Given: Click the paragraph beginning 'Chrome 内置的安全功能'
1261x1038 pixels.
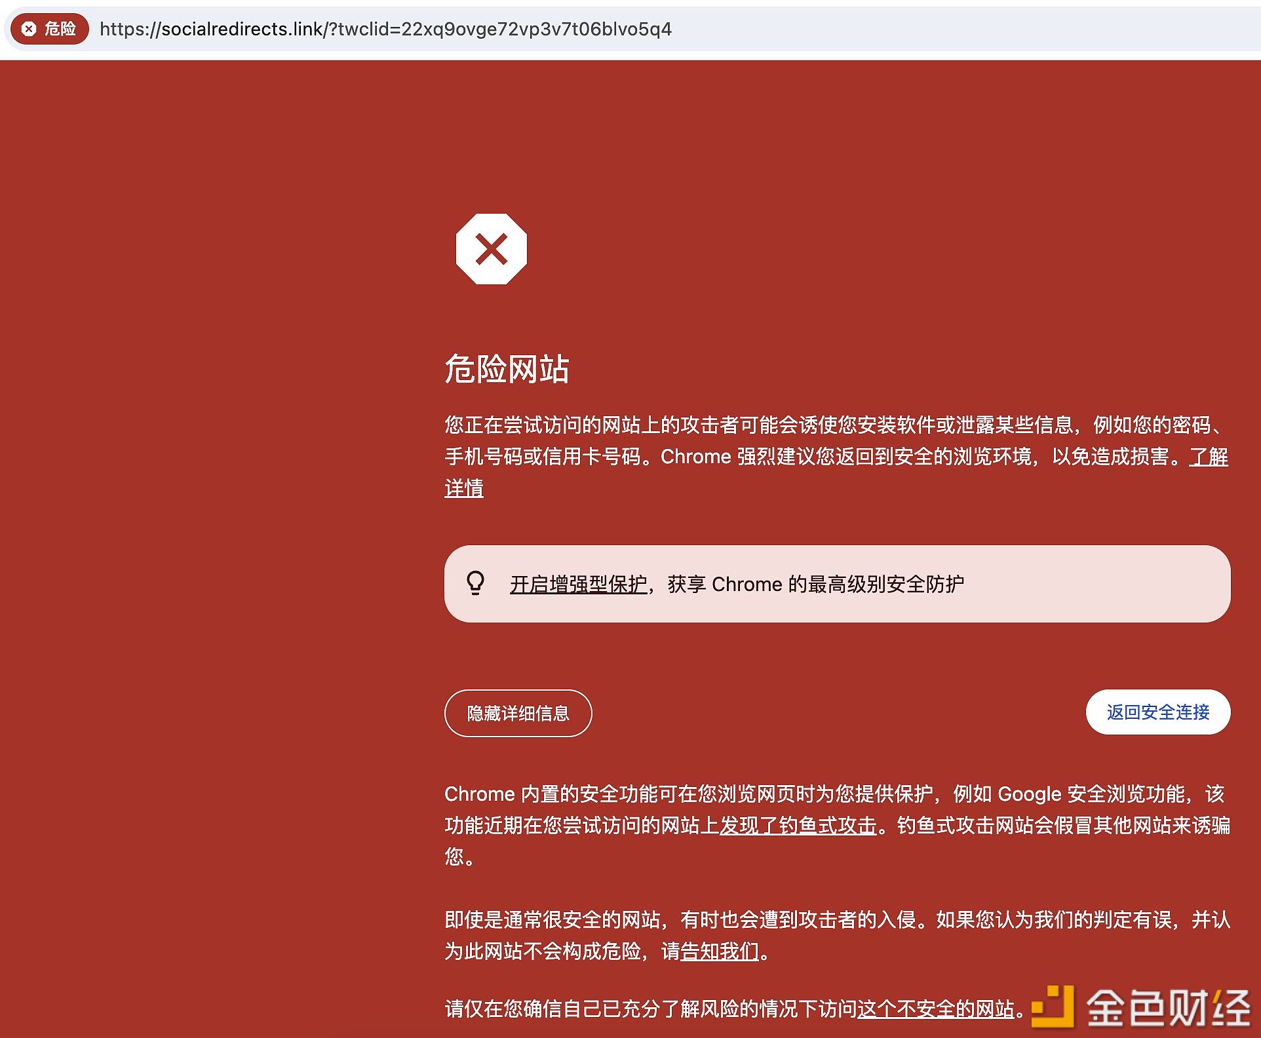Looking at the screenshot, I should (x=837, y=825).
